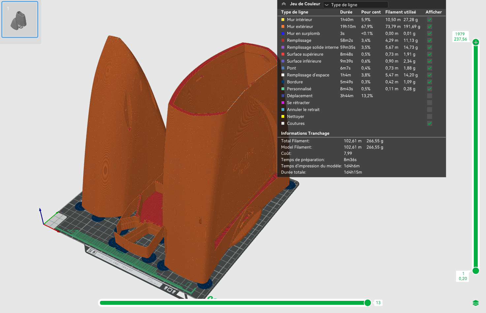Click the Remplissage color swatch

[x=283, y=41]
